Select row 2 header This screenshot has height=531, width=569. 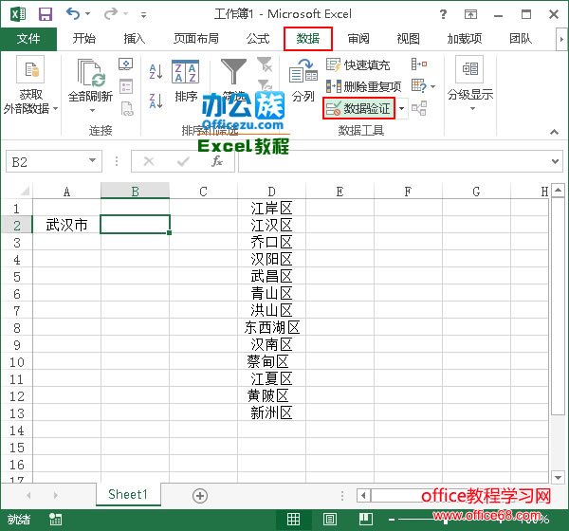(17, 225)
